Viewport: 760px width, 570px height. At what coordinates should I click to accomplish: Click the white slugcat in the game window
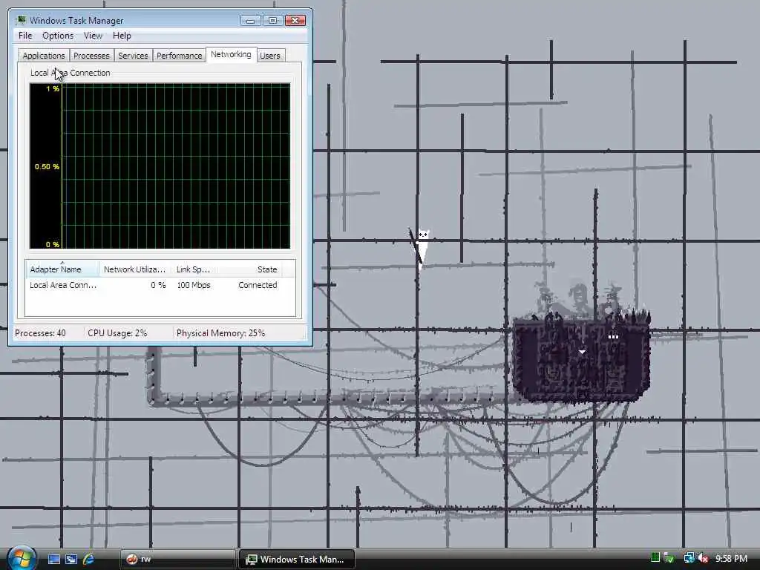(422, 247)
